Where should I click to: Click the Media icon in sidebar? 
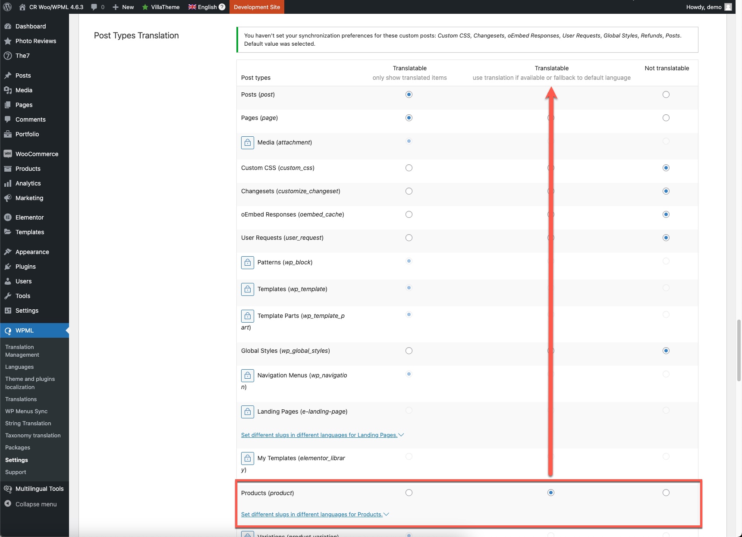[x=8, y=90]
